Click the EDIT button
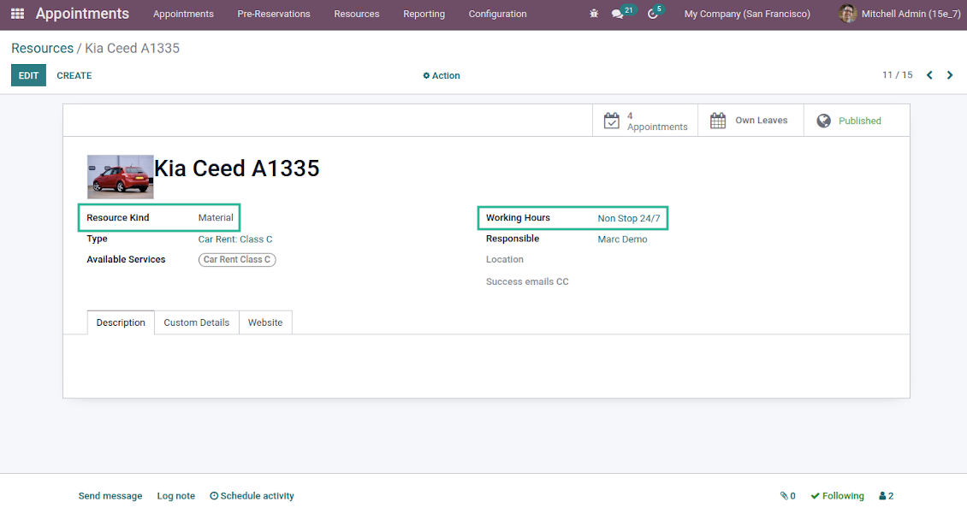This screenshot has height=514, width=967. (x=28, y=75)
